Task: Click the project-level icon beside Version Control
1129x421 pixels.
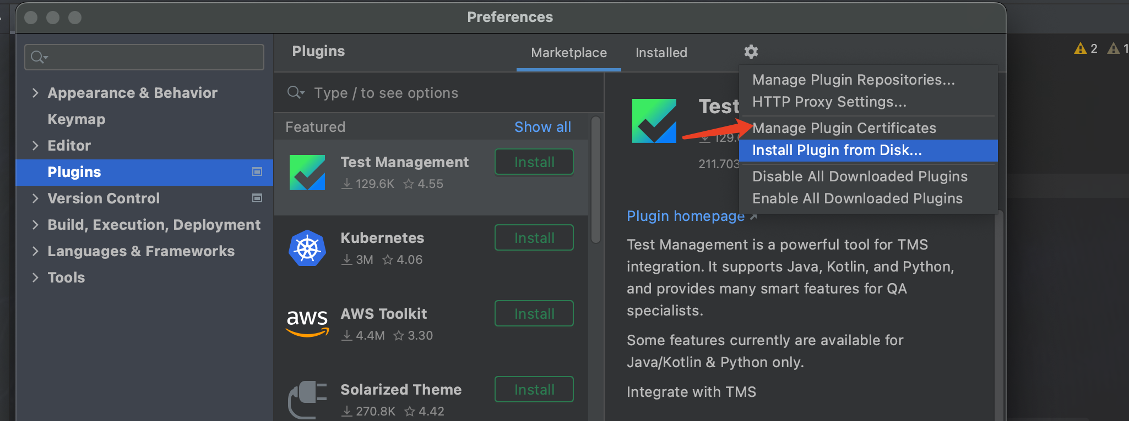Action: (257, 198)
